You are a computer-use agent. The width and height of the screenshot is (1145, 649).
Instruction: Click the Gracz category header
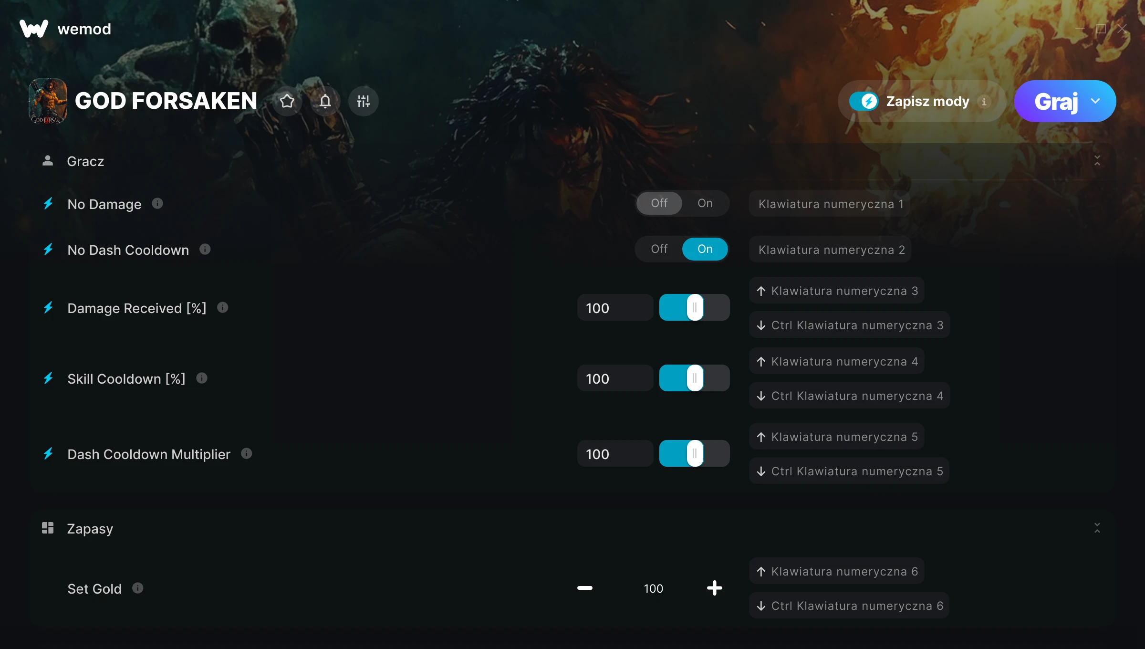point(85,161)
